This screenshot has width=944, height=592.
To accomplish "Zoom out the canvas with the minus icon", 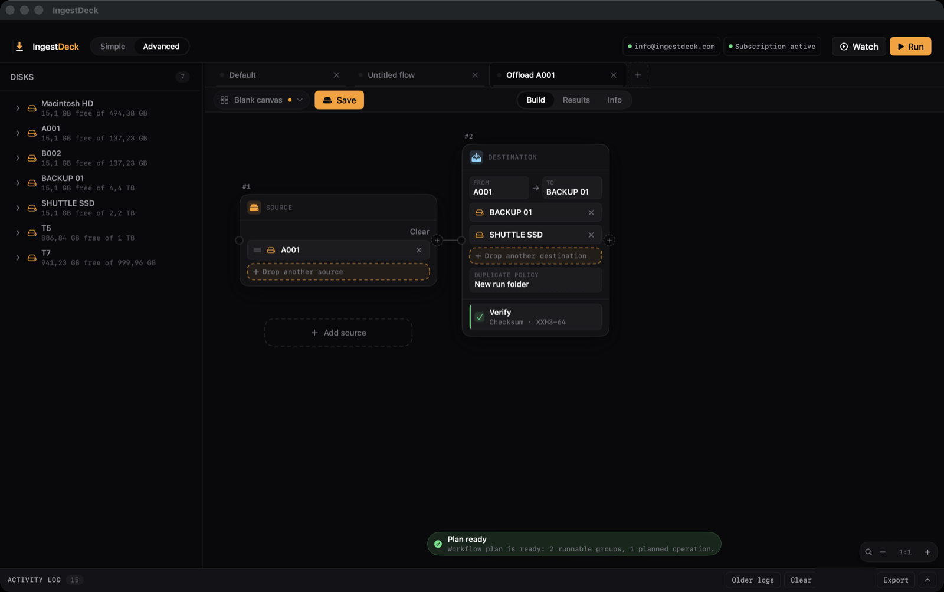I will point(883,552).
